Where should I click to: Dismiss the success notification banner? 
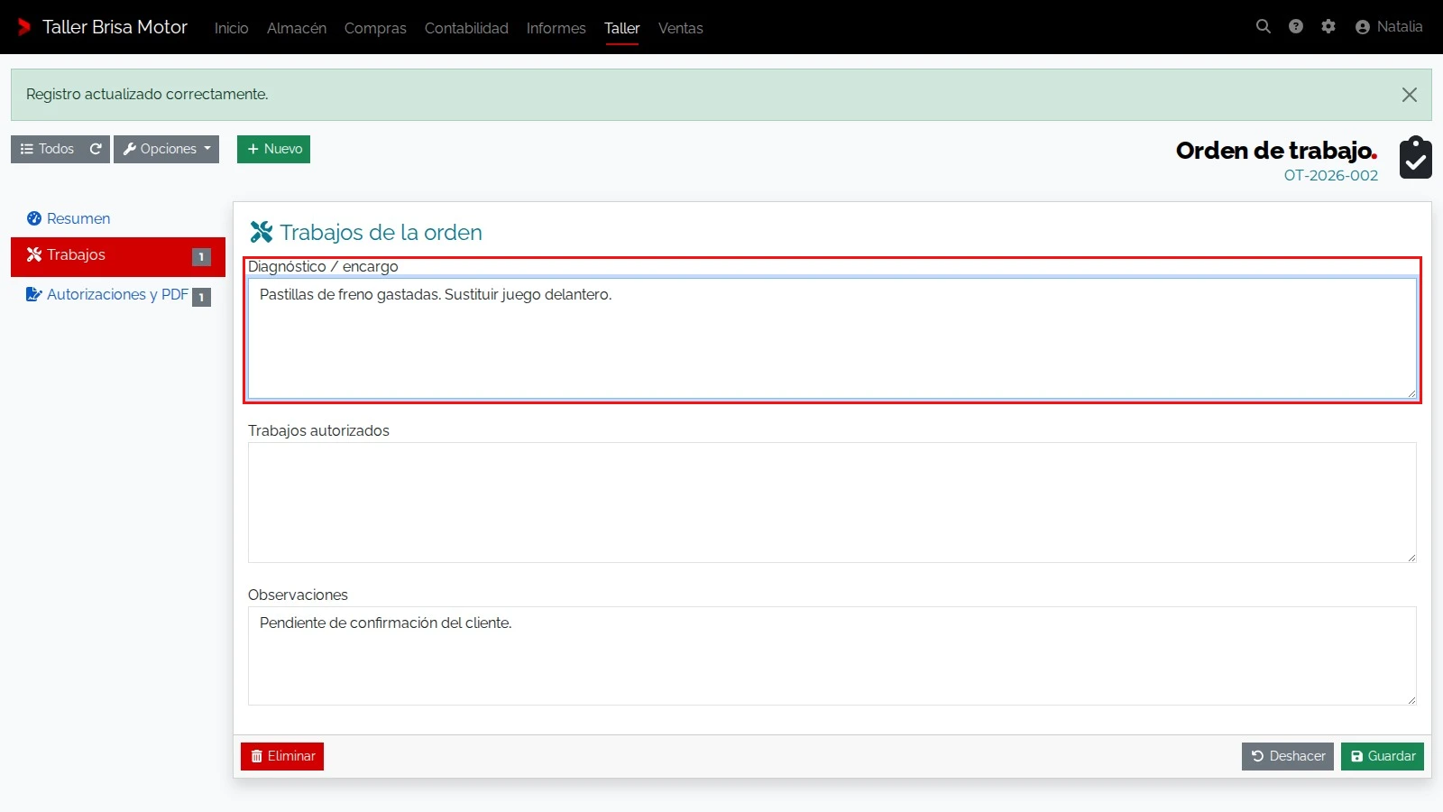coord(1410,95)
